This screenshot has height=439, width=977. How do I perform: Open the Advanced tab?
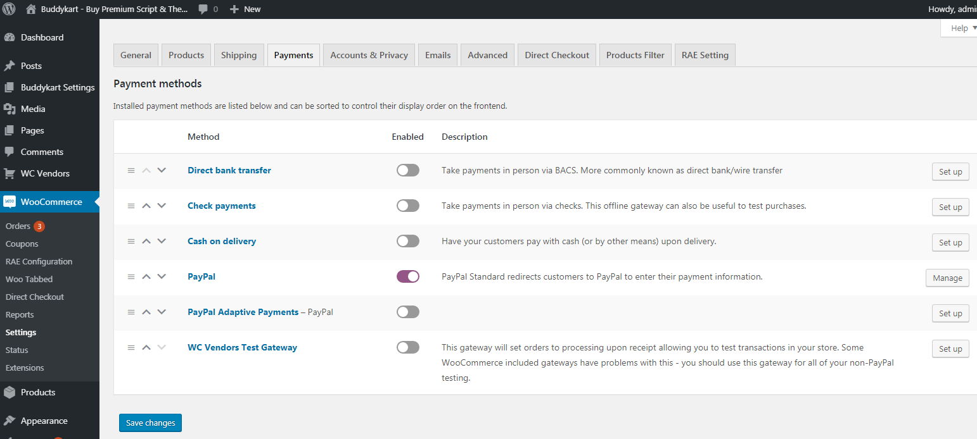point(487,55)
